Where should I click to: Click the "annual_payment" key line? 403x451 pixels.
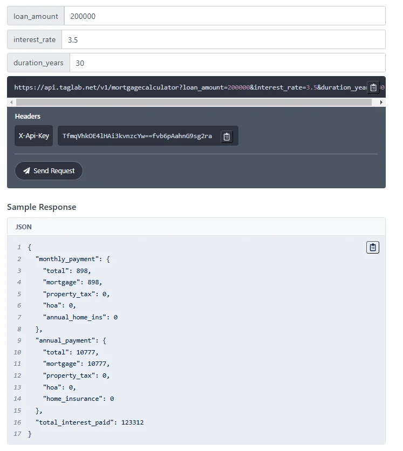(71, 340)
